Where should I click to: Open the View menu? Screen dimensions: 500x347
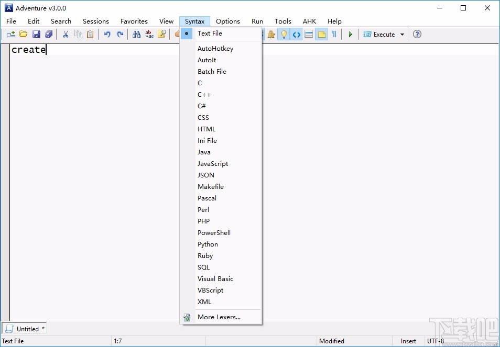pyautogui.click(x=166, y=21)
